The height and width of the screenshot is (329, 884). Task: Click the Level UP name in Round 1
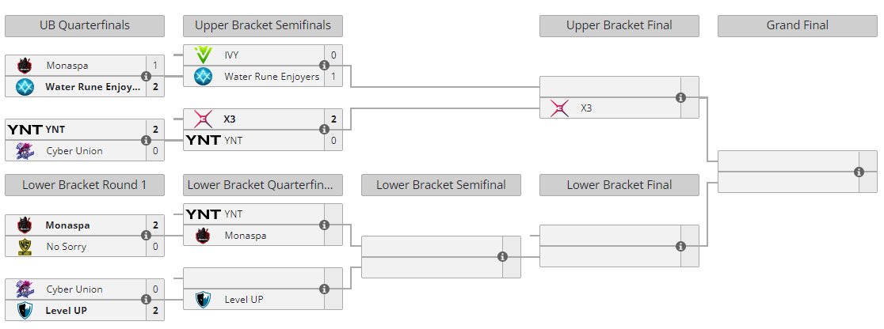click(x=67, y=311)
